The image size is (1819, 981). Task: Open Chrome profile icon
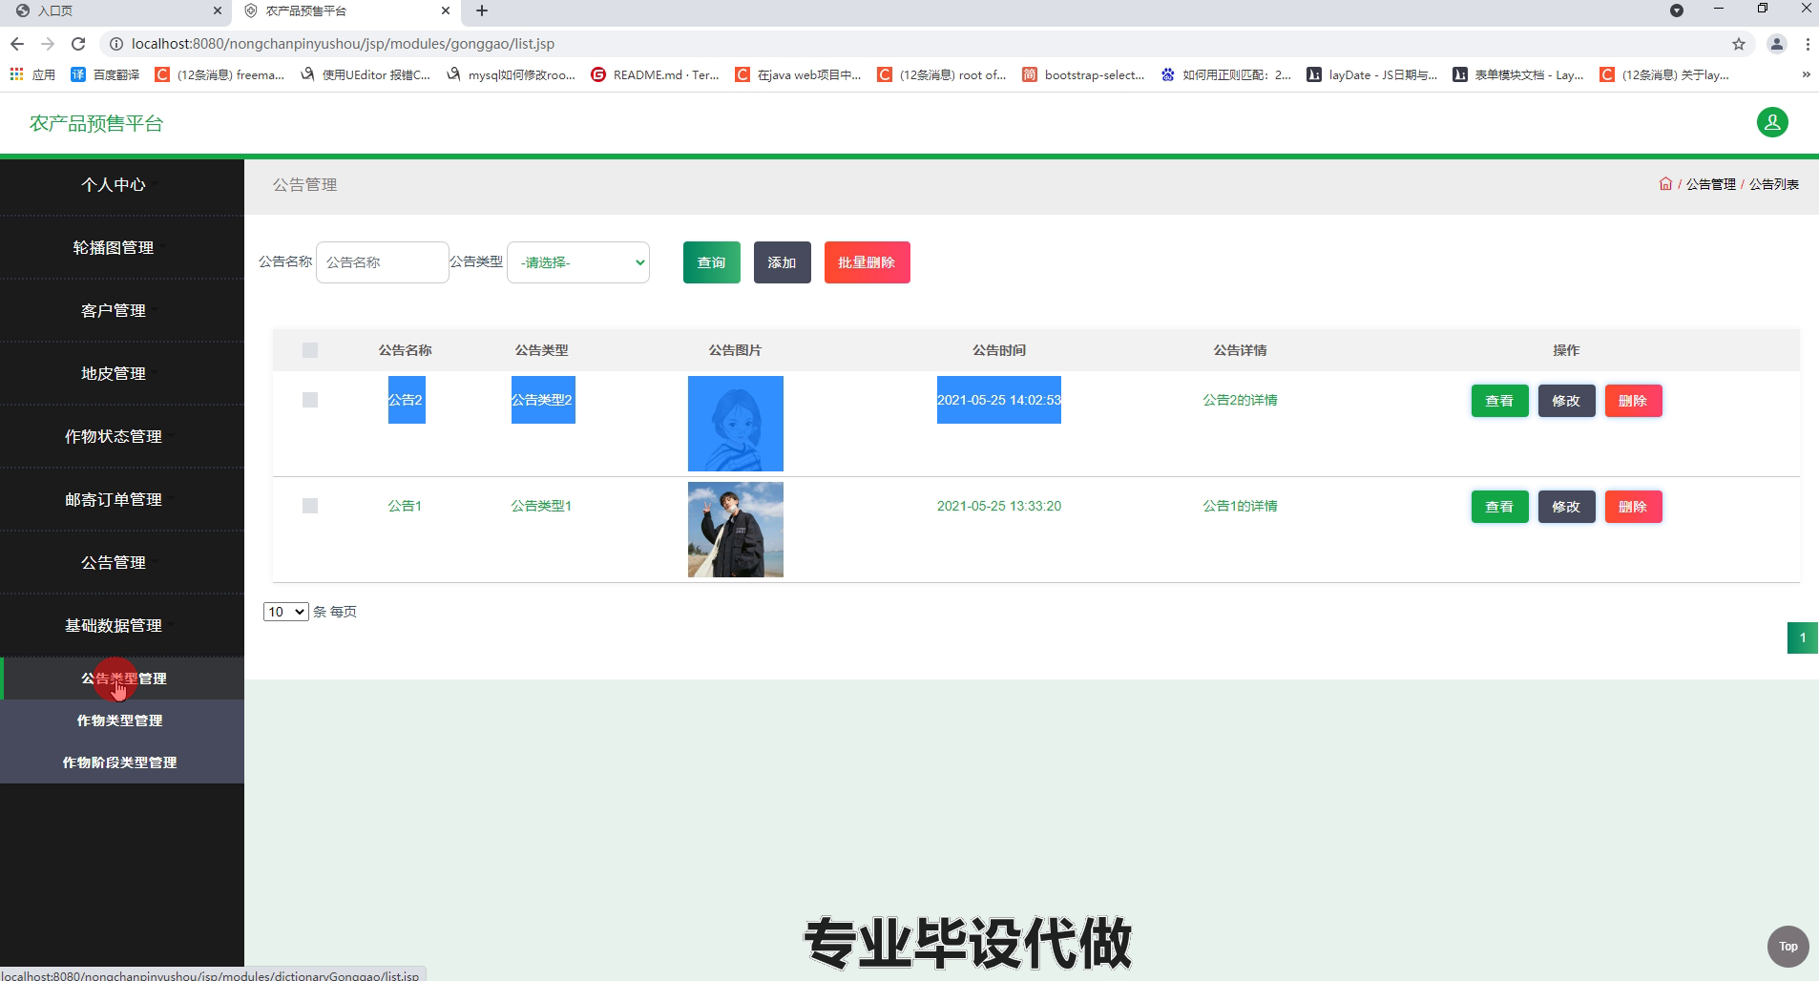[x=1777, y=44]
